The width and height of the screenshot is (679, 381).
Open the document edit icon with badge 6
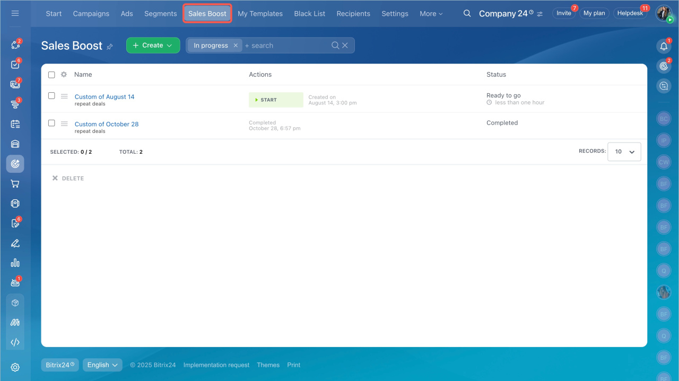pos(15,223)
